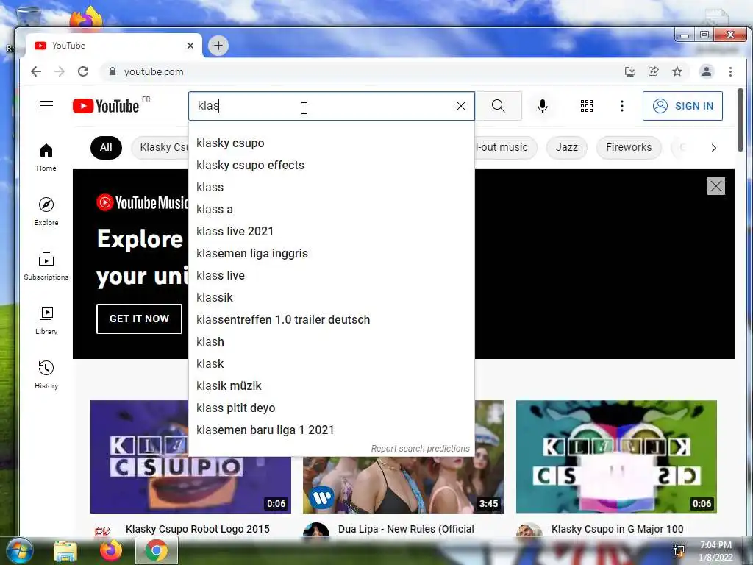
Task: Open Library in sidebar
Action: (x=46, y=321)
